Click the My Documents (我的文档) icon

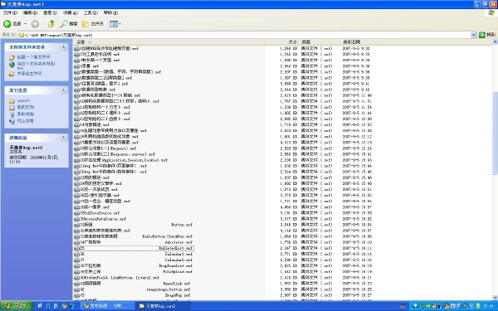12,108
